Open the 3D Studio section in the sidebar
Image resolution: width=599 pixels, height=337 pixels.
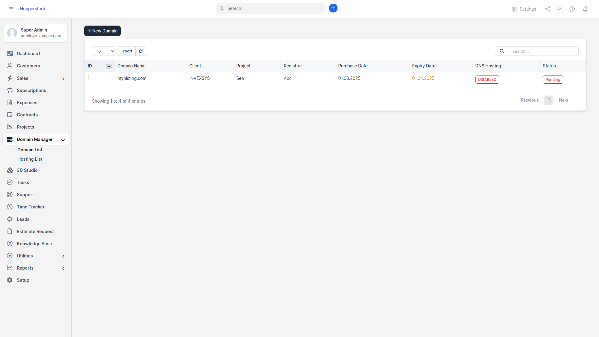(27, 170)
